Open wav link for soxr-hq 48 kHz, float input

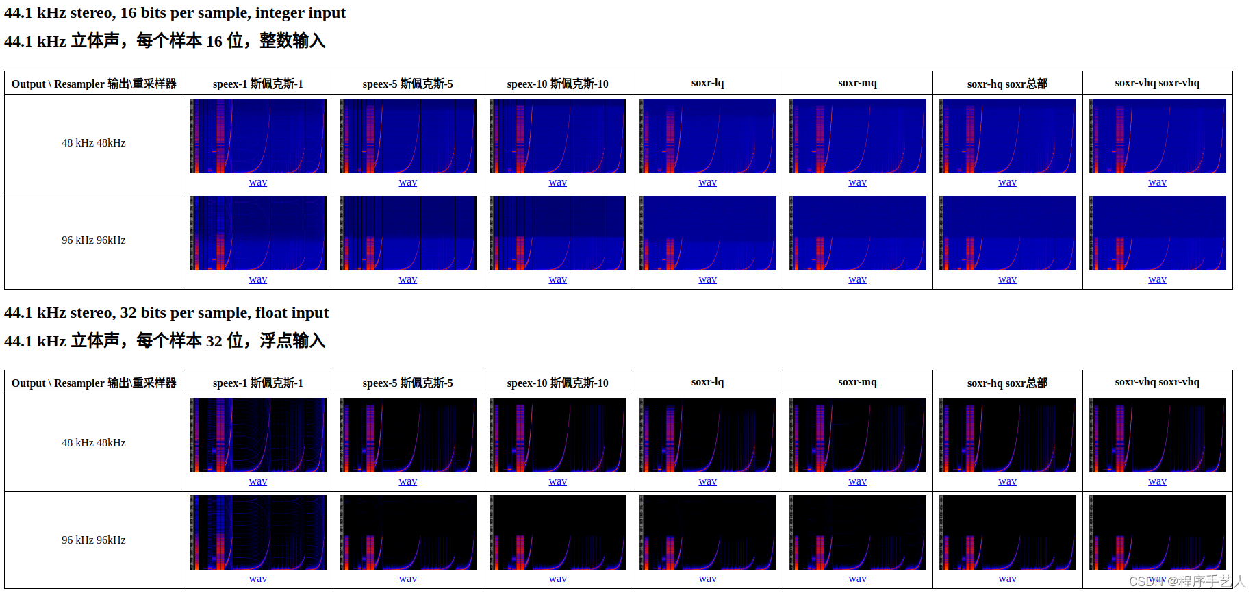tap(1008, 481)
